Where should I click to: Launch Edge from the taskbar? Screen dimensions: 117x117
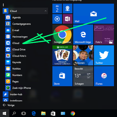(x=34, y=113)
